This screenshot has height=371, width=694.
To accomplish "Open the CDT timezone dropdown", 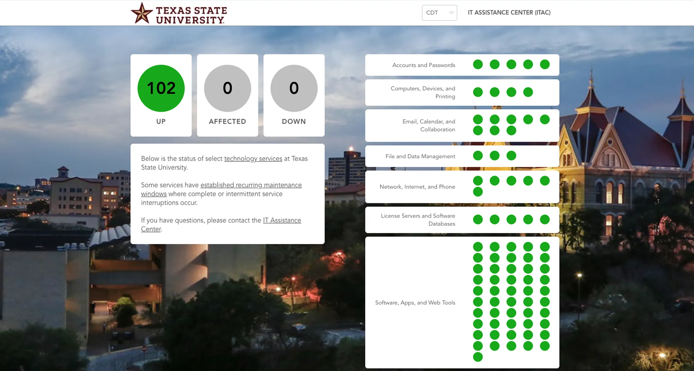I will point(439,13).
